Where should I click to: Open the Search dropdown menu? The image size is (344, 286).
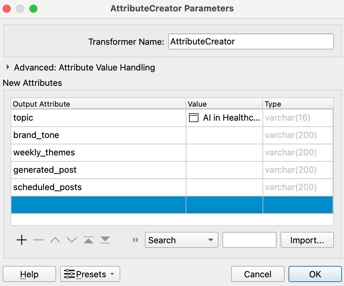(x=181, y=240)
